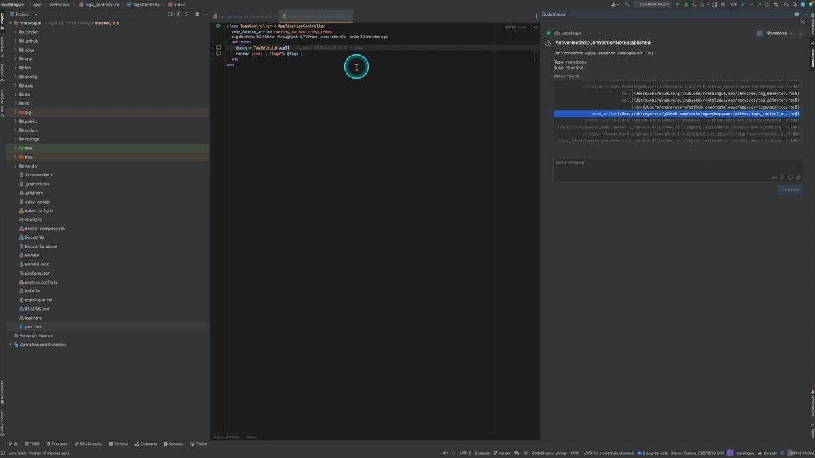815x458 pixels.
Task: Start the Debug bug icon
Action: pos(685,5)
